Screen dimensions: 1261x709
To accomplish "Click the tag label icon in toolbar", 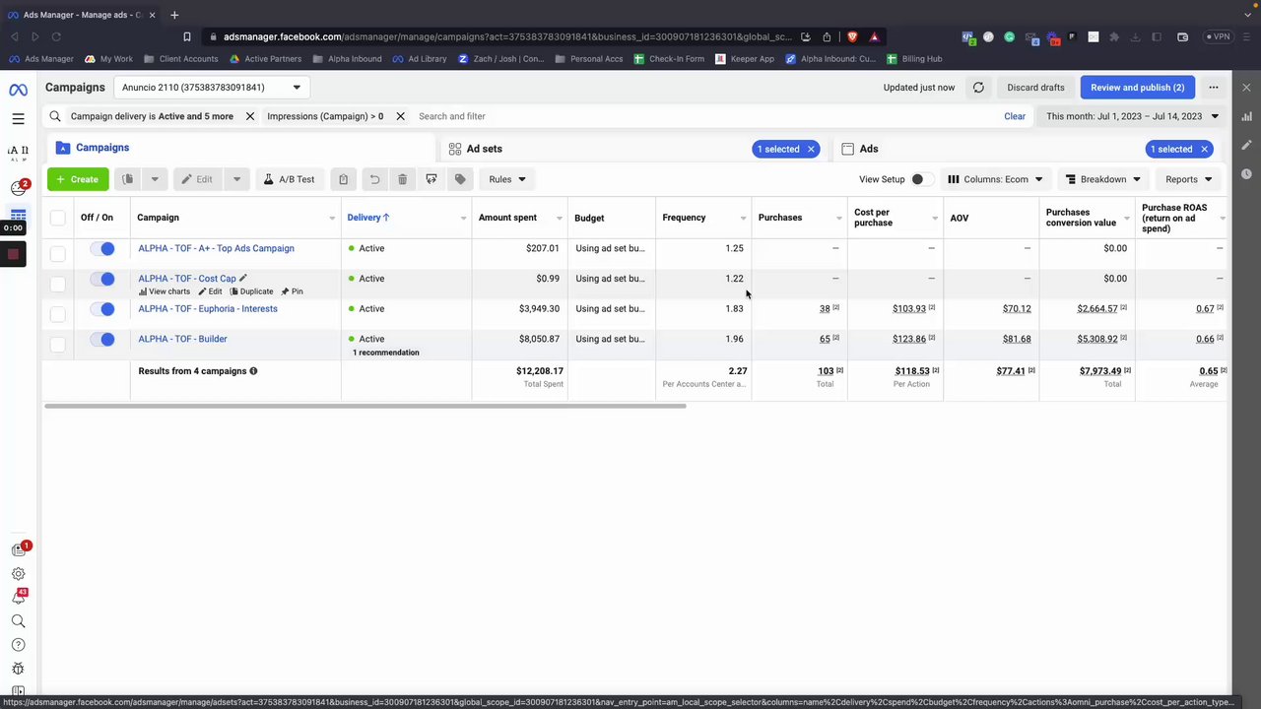I will coord(460,179).
